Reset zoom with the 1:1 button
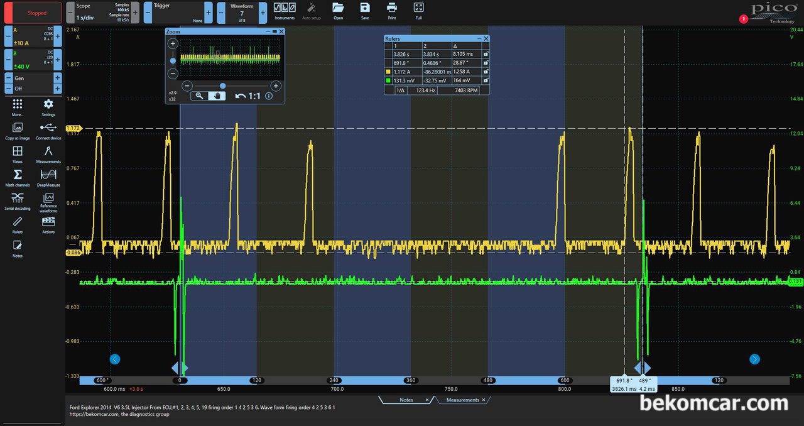This screenshot has height=426, width=804. coord(247,96)
